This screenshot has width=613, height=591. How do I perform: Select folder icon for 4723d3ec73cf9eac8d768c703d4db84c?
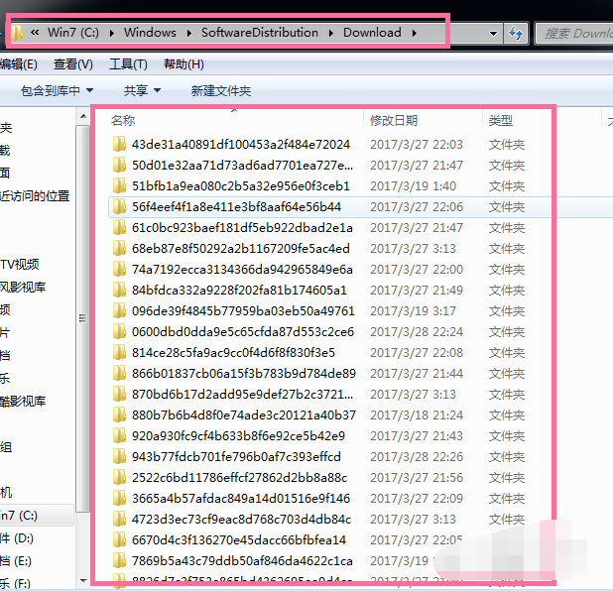119,519
